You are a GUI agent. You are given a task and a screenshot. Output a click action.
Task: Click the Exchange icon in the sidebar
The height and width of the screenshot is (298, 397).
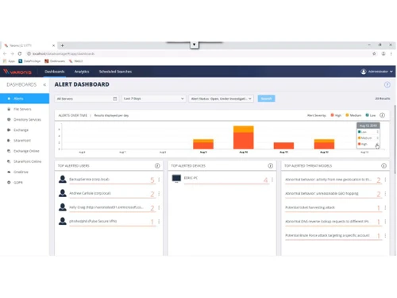[9, 130]
